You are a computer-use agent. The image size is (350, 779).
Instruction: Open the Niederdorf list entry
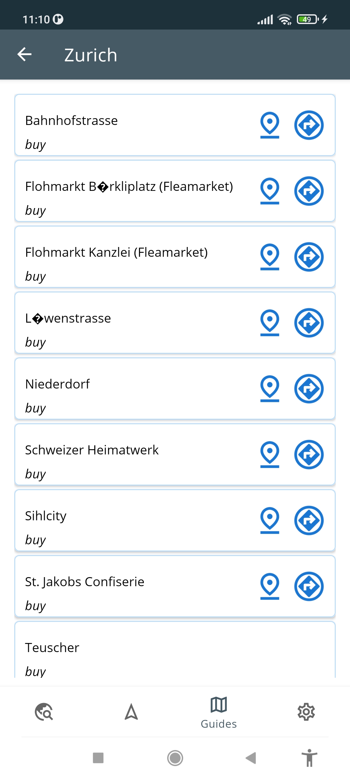[175, 389]
